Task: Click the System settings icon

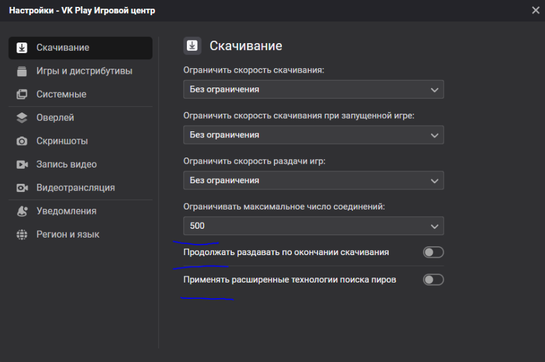Action: tap(22, 94)
